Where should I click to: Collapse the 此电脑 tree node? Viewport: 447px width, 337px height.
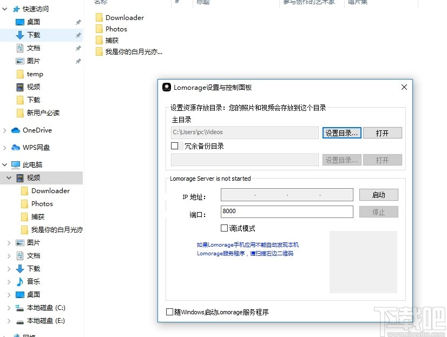pyautogui.click(x=5, y=164)
